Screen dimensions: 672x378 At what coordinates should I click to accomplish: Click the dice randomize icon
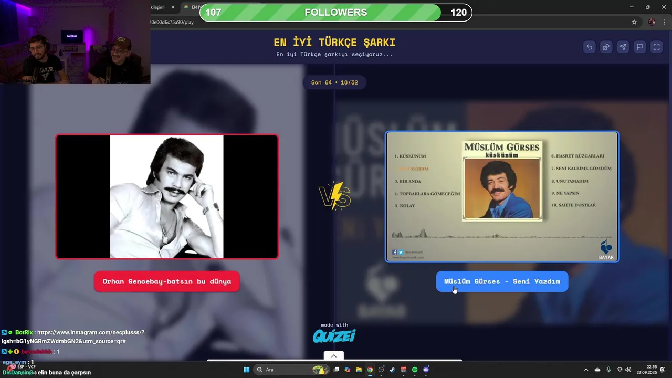[606, 47]
